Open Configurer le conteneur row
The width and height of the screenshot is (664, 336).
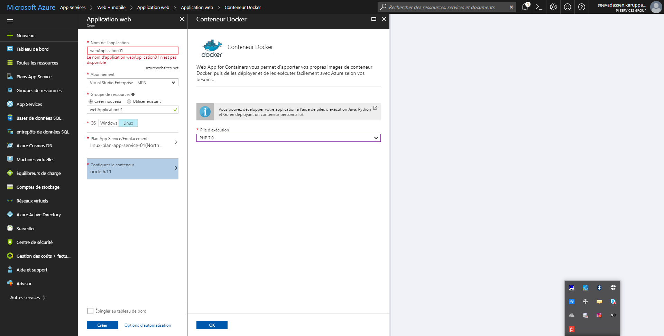click(132, 169)
